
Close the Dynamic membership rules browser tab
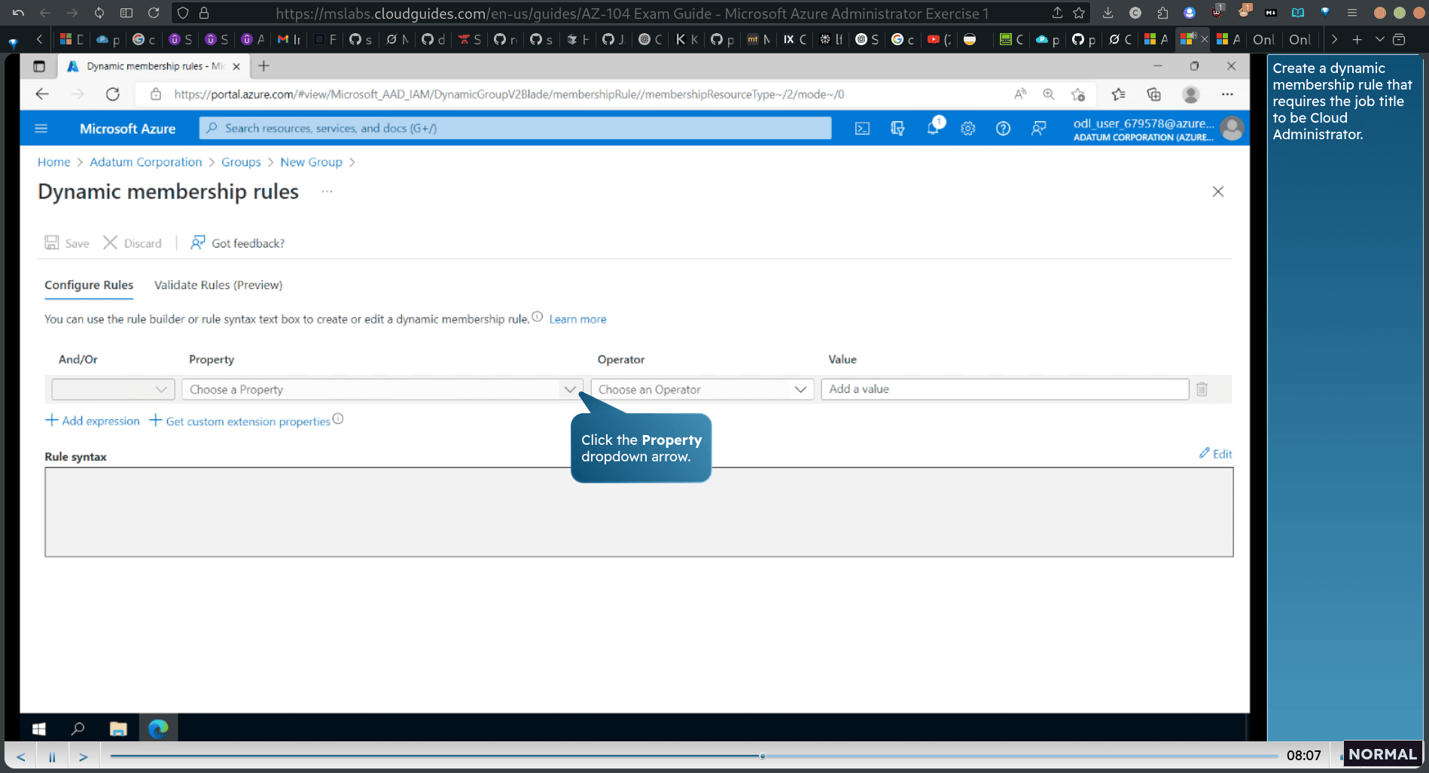(236, 66)
